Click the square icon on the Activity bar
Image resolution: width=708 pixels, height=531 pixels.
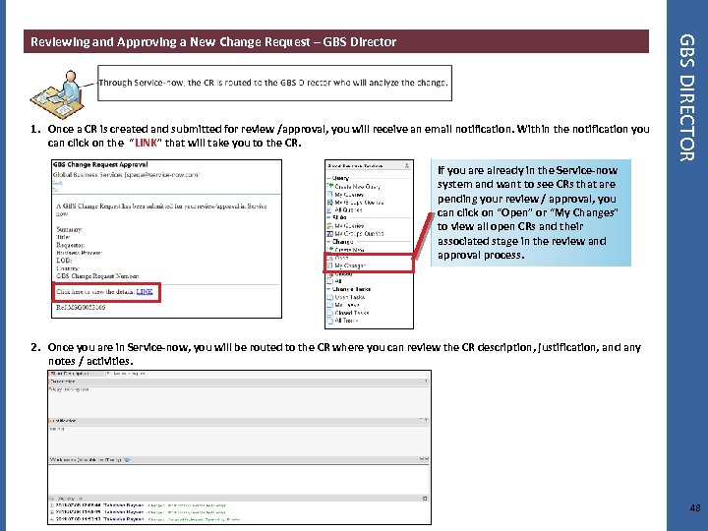[425, 499]
